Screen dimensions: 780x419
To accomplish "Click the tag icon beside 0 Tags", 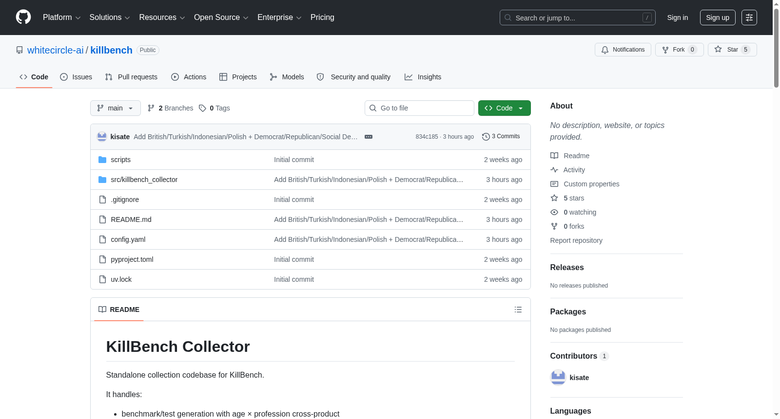I will (202, 108).
